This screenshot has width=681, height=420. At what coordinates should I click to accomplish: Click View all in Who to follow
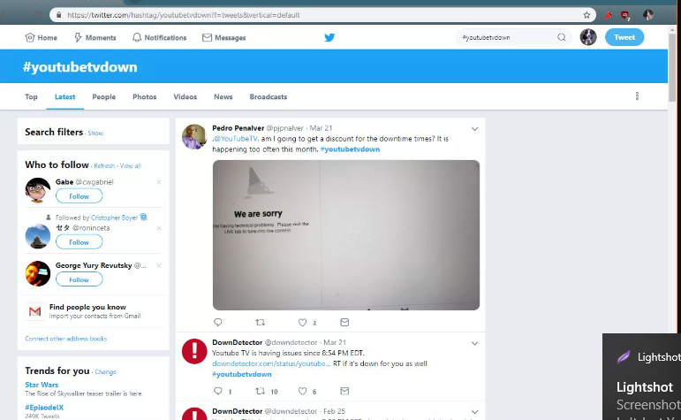pyautogui.click(x=131, y=165)
